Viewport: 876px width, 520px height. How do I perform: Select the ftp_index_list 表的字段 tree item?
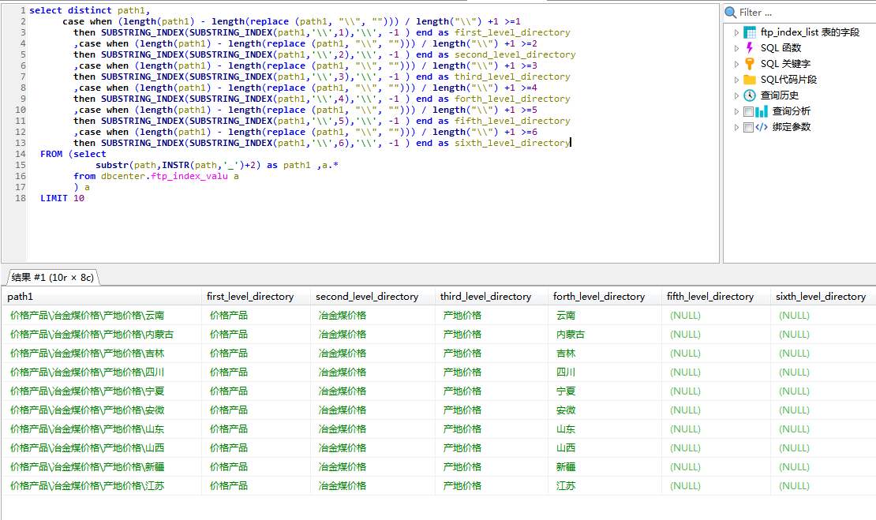click(810, 32)
